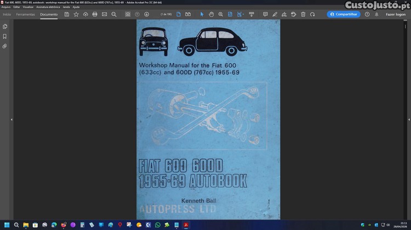Open Windows Start menu on taskbar
The width and height of the screenshot is (411, 230).
click(8, 225)
